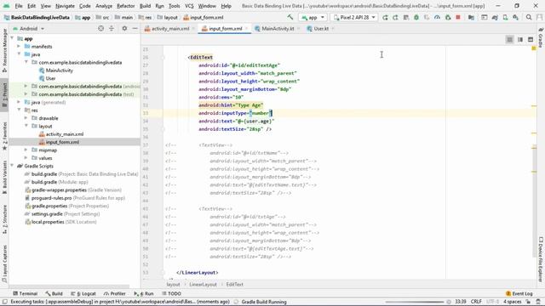Image resolution: width=545 pixels, height=306 pixels.
Task: Click LinearLayout in the breadcrumb bar
Action: (203, 285)
